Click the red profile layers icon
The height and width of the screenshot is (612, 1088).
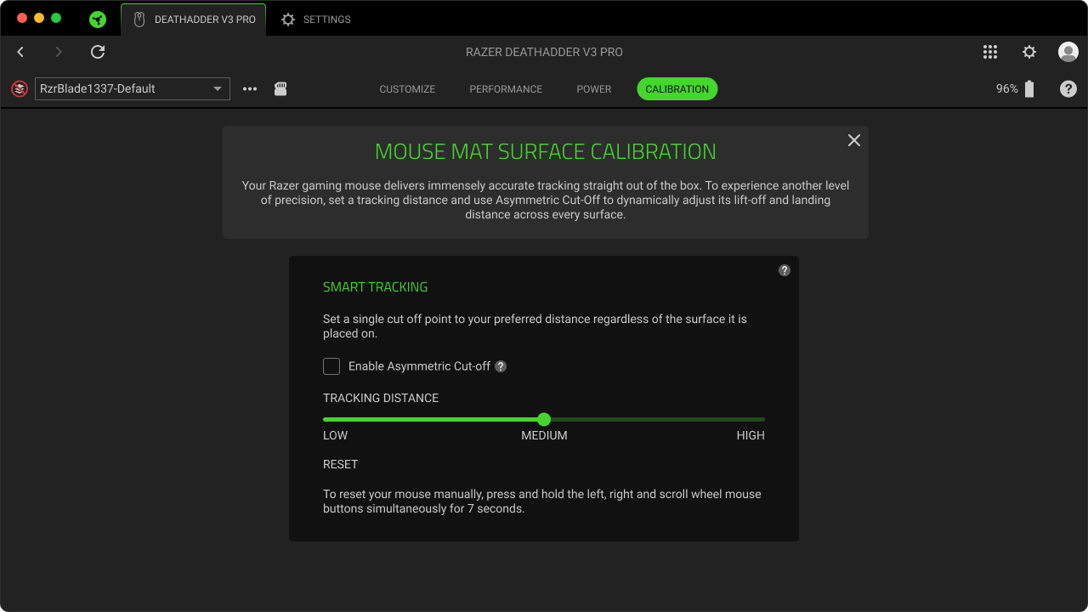(20, 88)
